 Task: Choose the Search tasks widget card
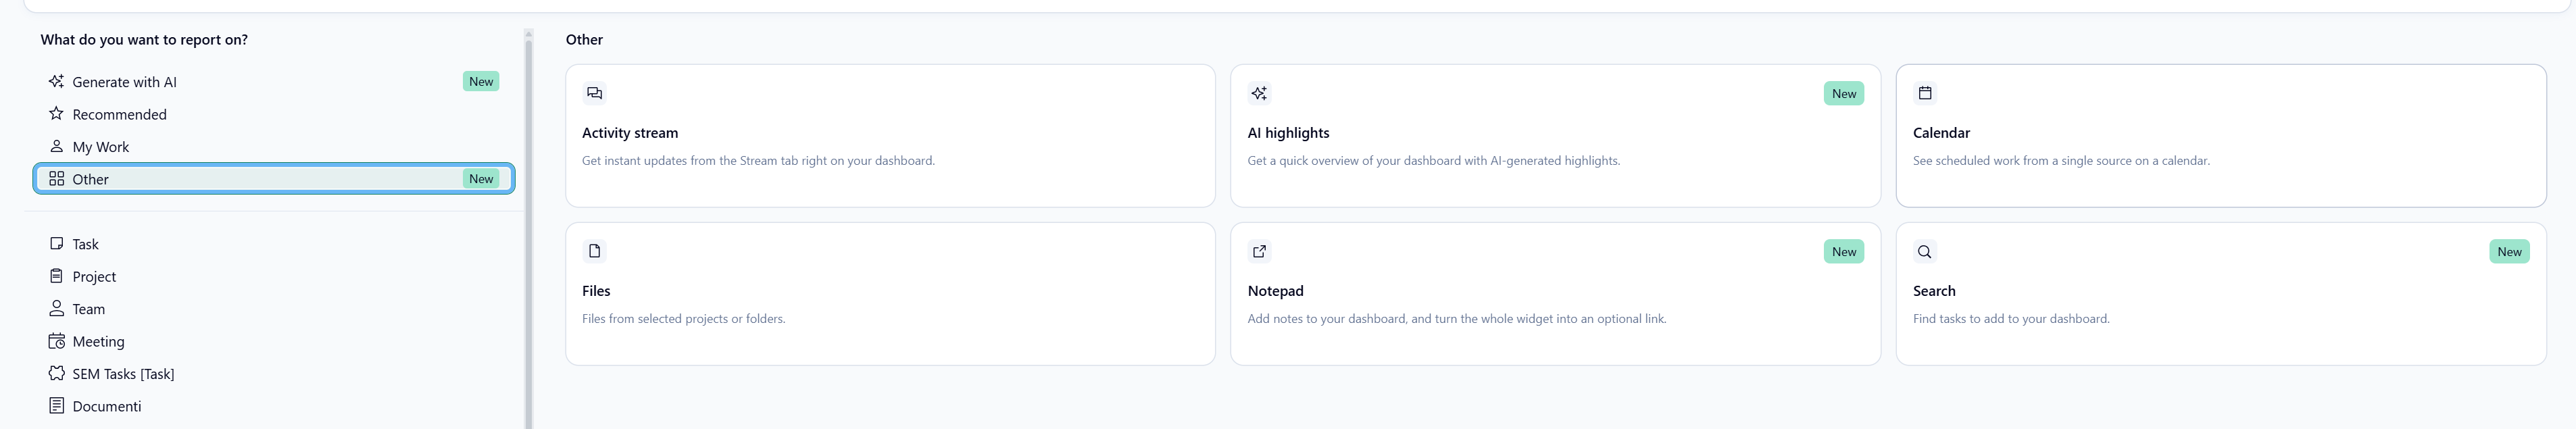[2220, 294]
